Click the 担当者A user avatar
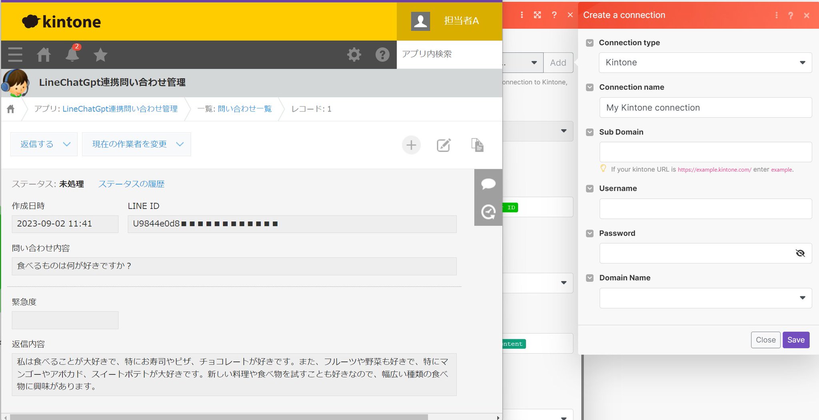The image size is (819, 420). [x=420, y=21]
